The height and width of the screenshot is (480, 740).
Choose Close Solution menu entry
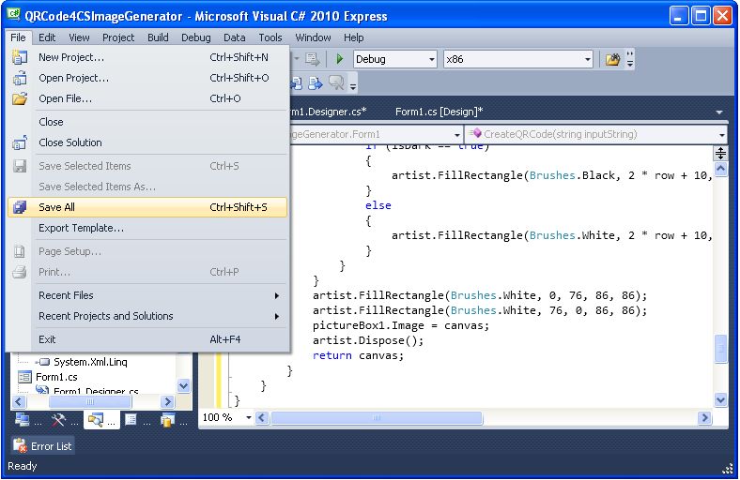[x=146, y=142]
